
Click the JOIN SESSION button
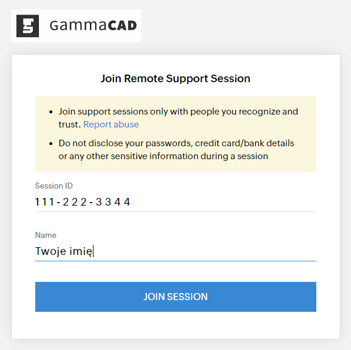pyautogui.click(x=175, y=297)
